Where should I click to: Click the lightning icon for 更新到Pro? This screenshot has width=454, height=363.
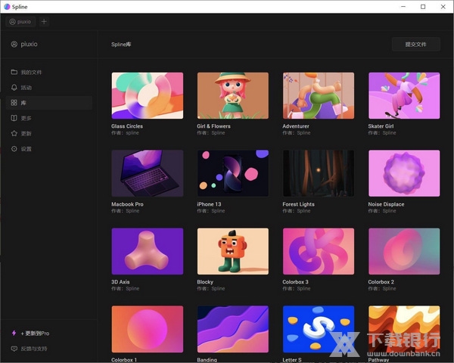(x=14, y=333)
